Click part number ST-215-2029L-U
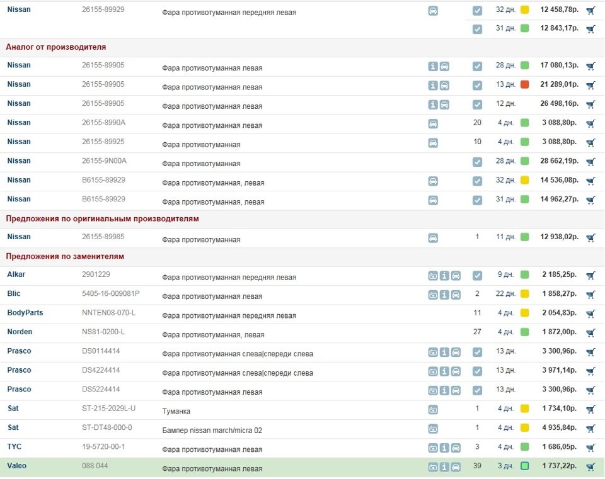The image size is (605, 479). click(109, 409)
